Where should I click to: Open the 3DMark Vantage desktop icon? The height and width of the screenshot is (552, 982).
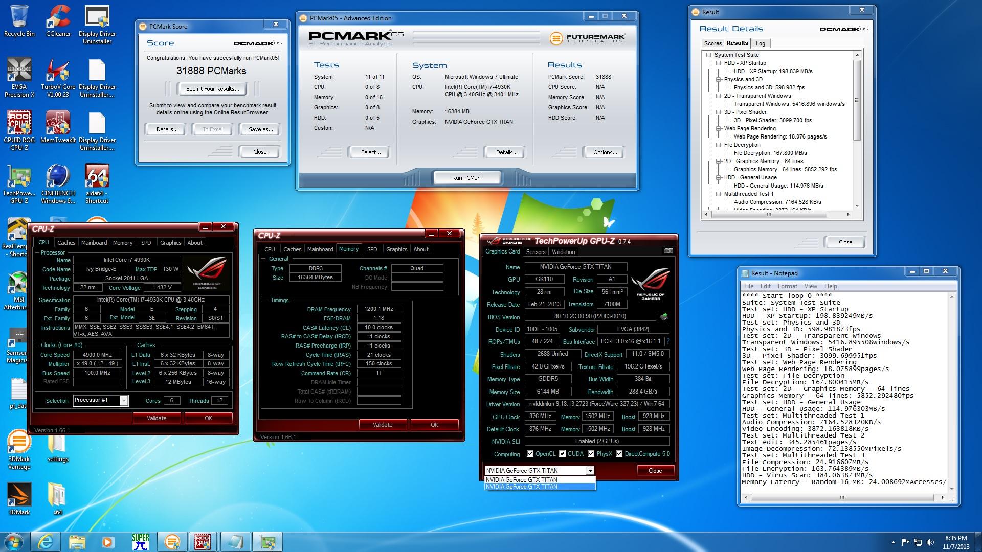click(x=19, y=449)
